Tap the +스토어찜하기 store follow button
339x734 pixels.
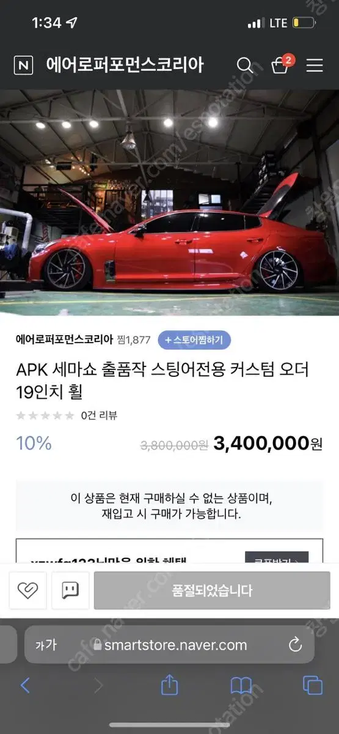(x=194, y=339)
